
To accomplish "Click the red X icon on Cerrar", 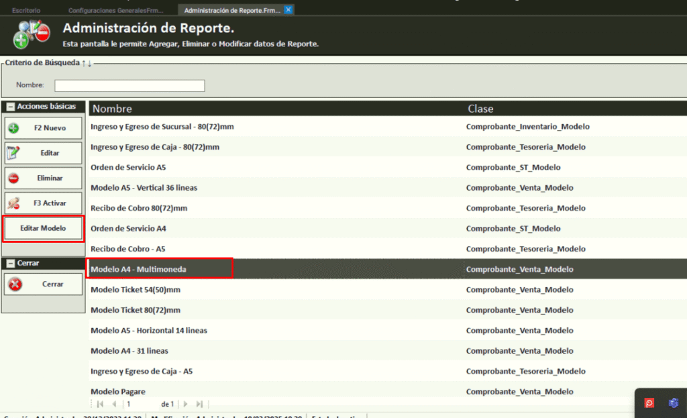I will tap(15, 284).
